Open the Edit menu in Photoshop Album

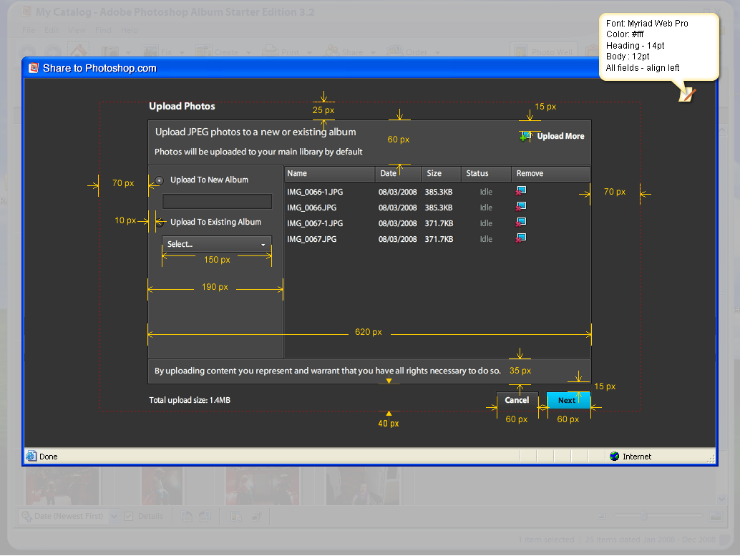pos(51,30)
